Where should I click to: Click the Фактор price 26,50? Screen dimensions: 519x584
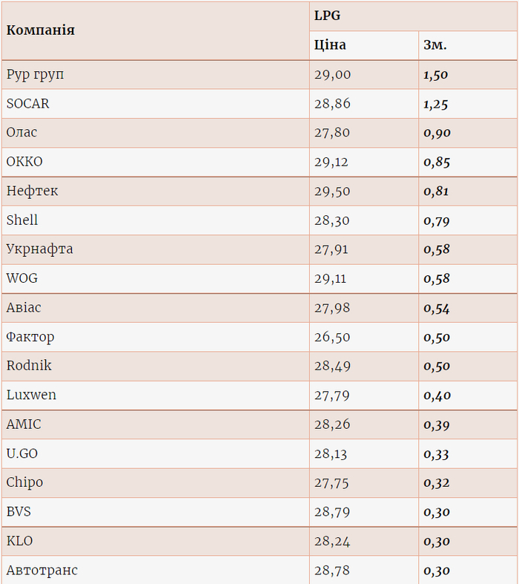coord(332,337)
